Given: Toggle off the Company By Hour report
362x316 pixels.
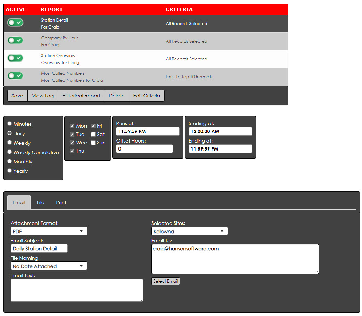Looking at the screenshot, I should (x=15, y=40).
